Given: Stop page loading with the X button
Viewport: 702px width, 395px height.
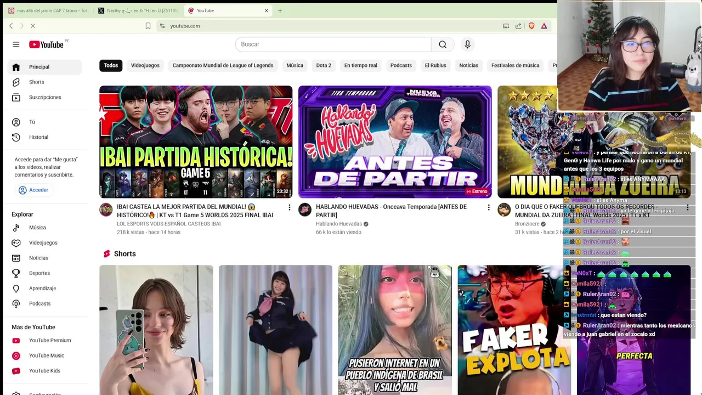Looking at the screenshot, I should [32, 26].
